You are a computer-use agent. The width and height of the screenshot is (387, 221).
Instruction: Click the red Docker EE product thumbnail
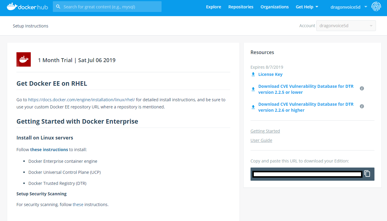point(24,59)
